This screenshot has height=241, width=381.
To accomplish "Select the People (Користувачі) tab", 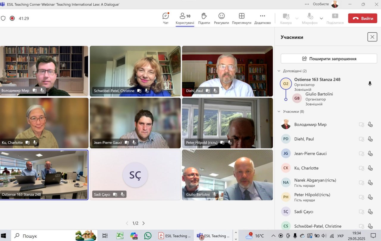I will 185,18.
